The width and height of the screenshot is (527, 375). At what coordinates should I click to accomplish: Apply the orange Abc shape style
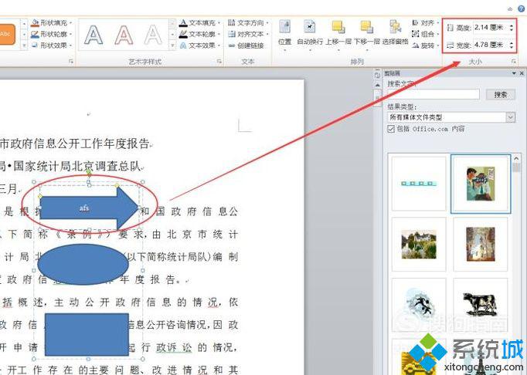(8, 34)
